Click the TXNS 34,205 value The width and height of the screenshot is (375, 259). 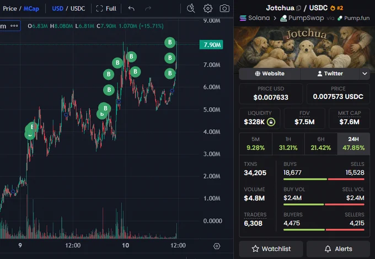[x=255, y=173]
